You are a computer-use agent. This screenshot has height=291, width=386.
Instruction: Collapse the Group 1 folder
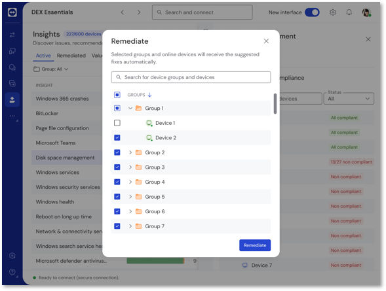[130, 108]
